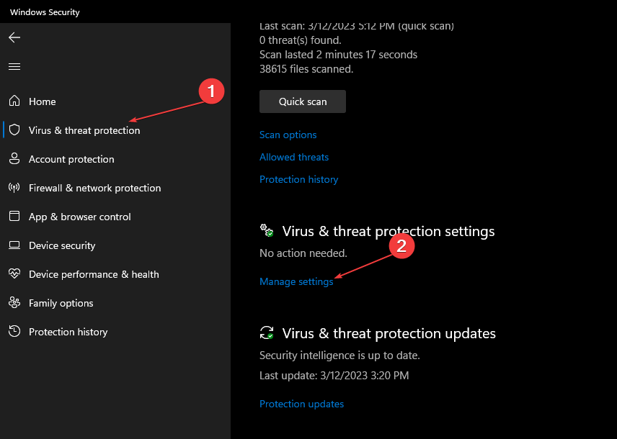Viewport: 617px width, 439px height.
Task: Click the Device security laptop icon
Action: pos(14,245)
